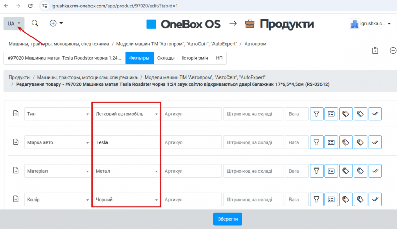Click the double checkmark icon in Матеріал row
The width and height of the screenshot is (397, 229).
pos(375,171)
